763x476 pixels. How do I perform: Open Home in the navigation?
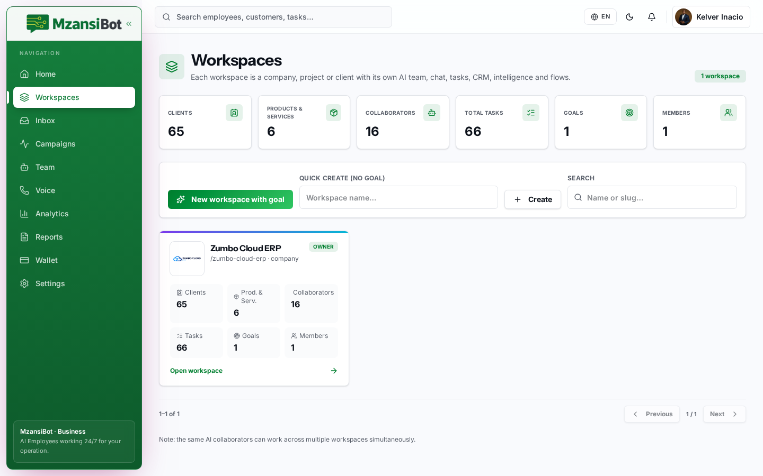pyautogui.click(x=74, y=74)
